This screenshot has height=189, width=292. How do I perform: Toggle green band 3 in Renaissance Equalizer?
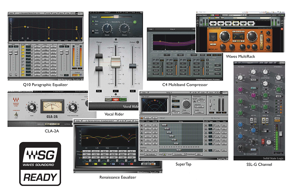pyautogui.click(x=105, y=164)
